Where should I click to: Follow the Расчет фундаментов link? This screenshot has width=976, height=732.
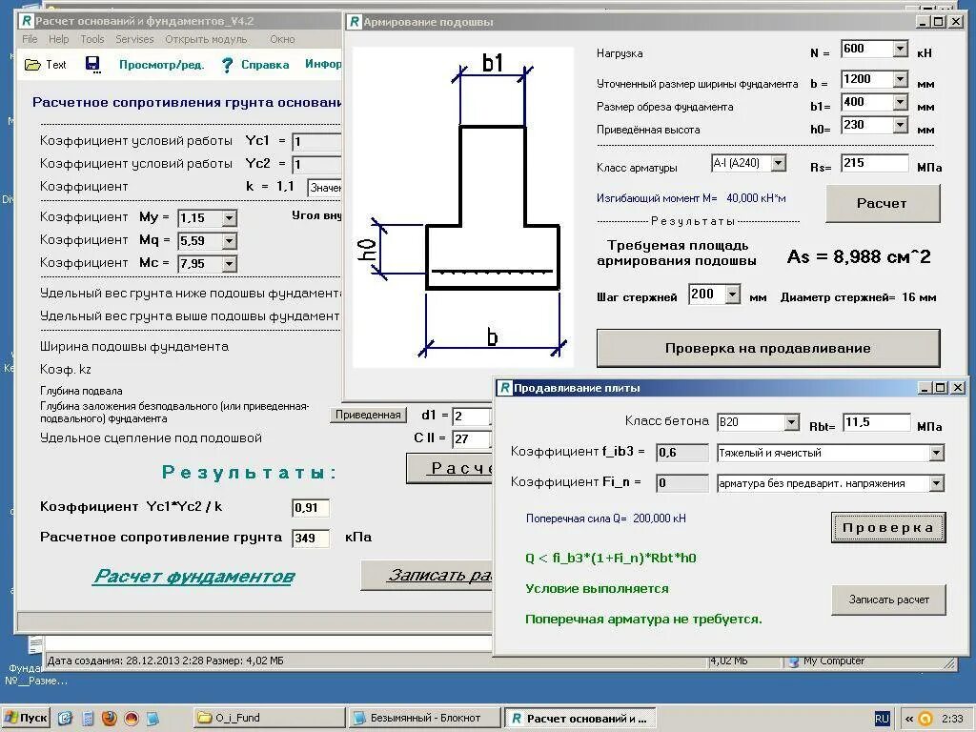coord(194,577)
